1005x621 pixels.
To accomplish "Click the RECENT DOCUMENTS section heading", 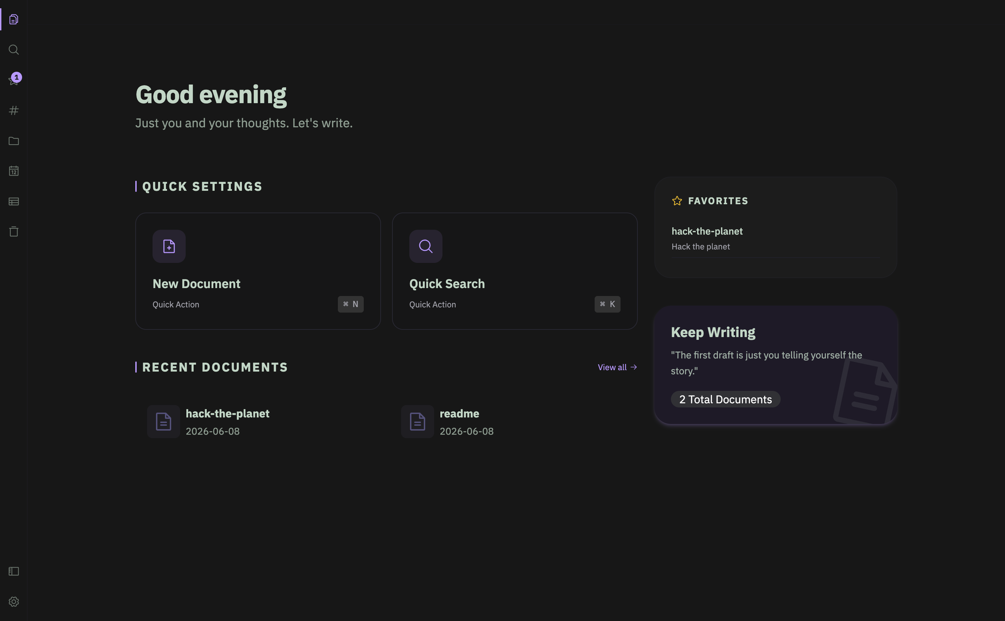I will (x=214, y=367).
